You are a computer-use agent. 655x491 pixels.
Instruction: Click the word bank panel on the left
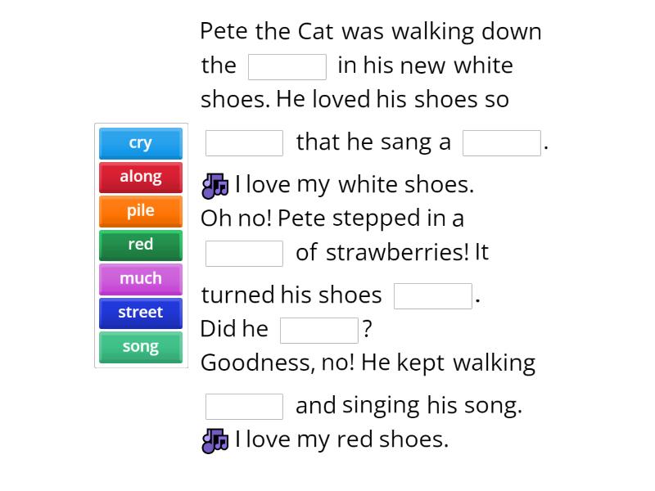point(140,244)
